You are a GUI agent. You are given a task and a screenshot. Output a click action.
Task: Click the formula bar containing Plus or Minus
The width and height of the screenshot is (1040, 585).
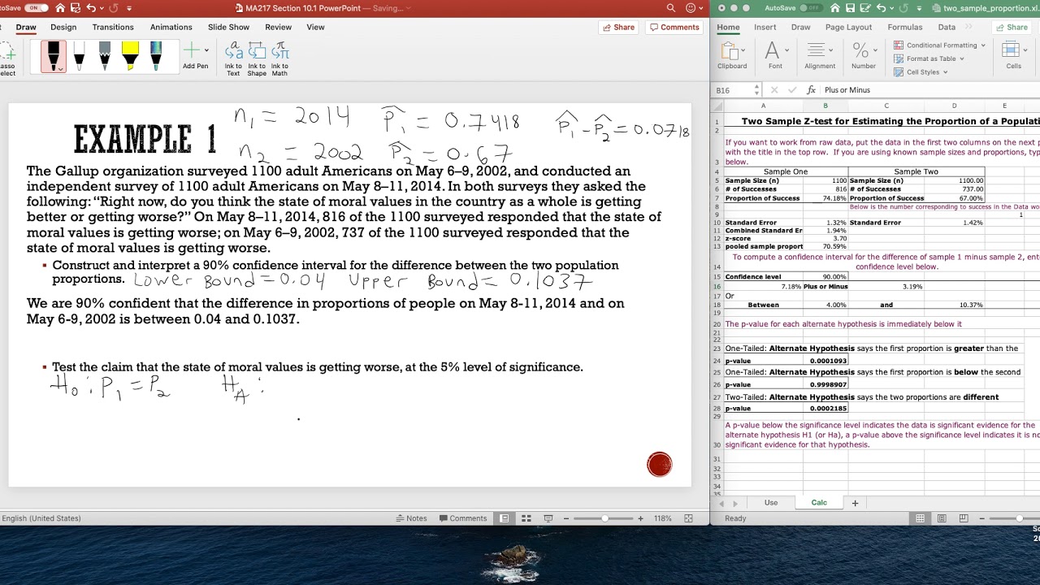(930, 90)
